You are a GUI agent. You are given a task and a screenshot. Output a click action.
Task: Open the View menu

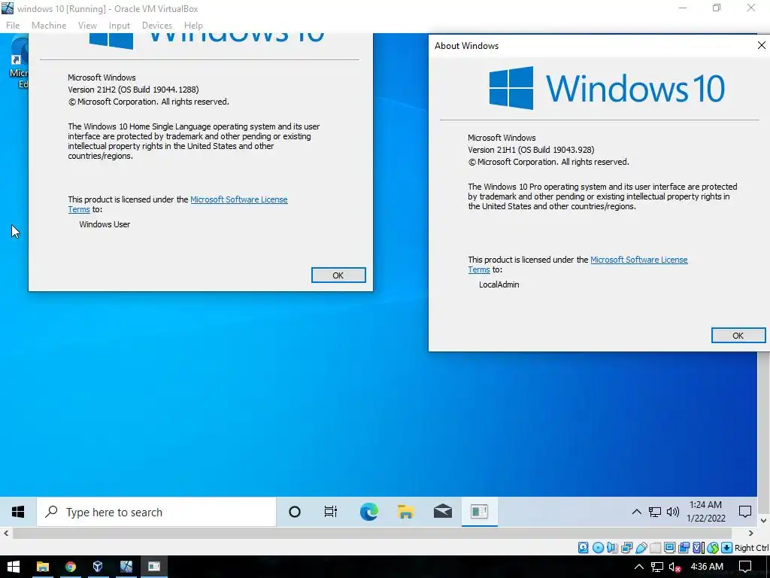tap(87, 25)
